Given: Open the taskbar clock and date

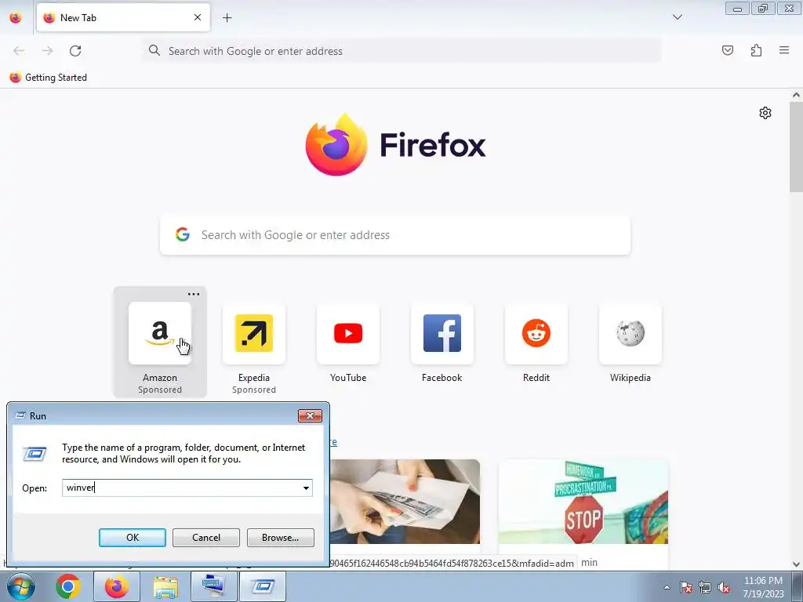Looking at the screenshot, I should click(763, 587).
